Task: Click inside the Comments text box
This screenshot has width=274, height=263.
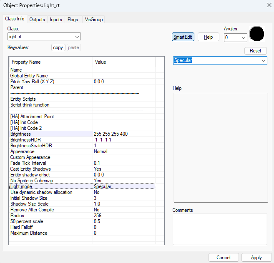Action: point(219,229)
